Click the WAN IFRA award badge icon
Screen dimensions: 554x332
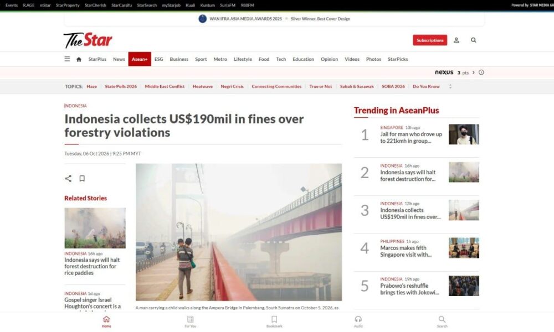click(x=202, y=19)
